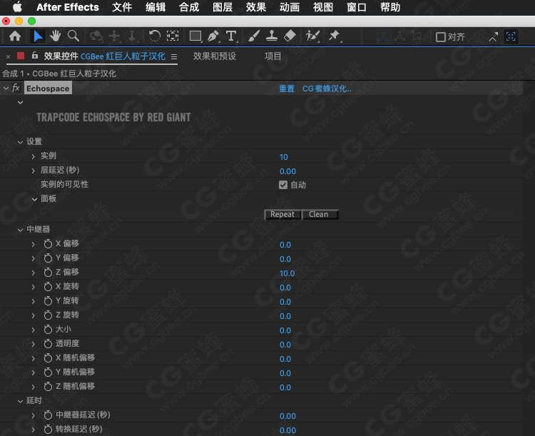The height and width of the screenshot is (436, 535).
Task: Click the Z 偏移 value 10.0
Action: 287,273
